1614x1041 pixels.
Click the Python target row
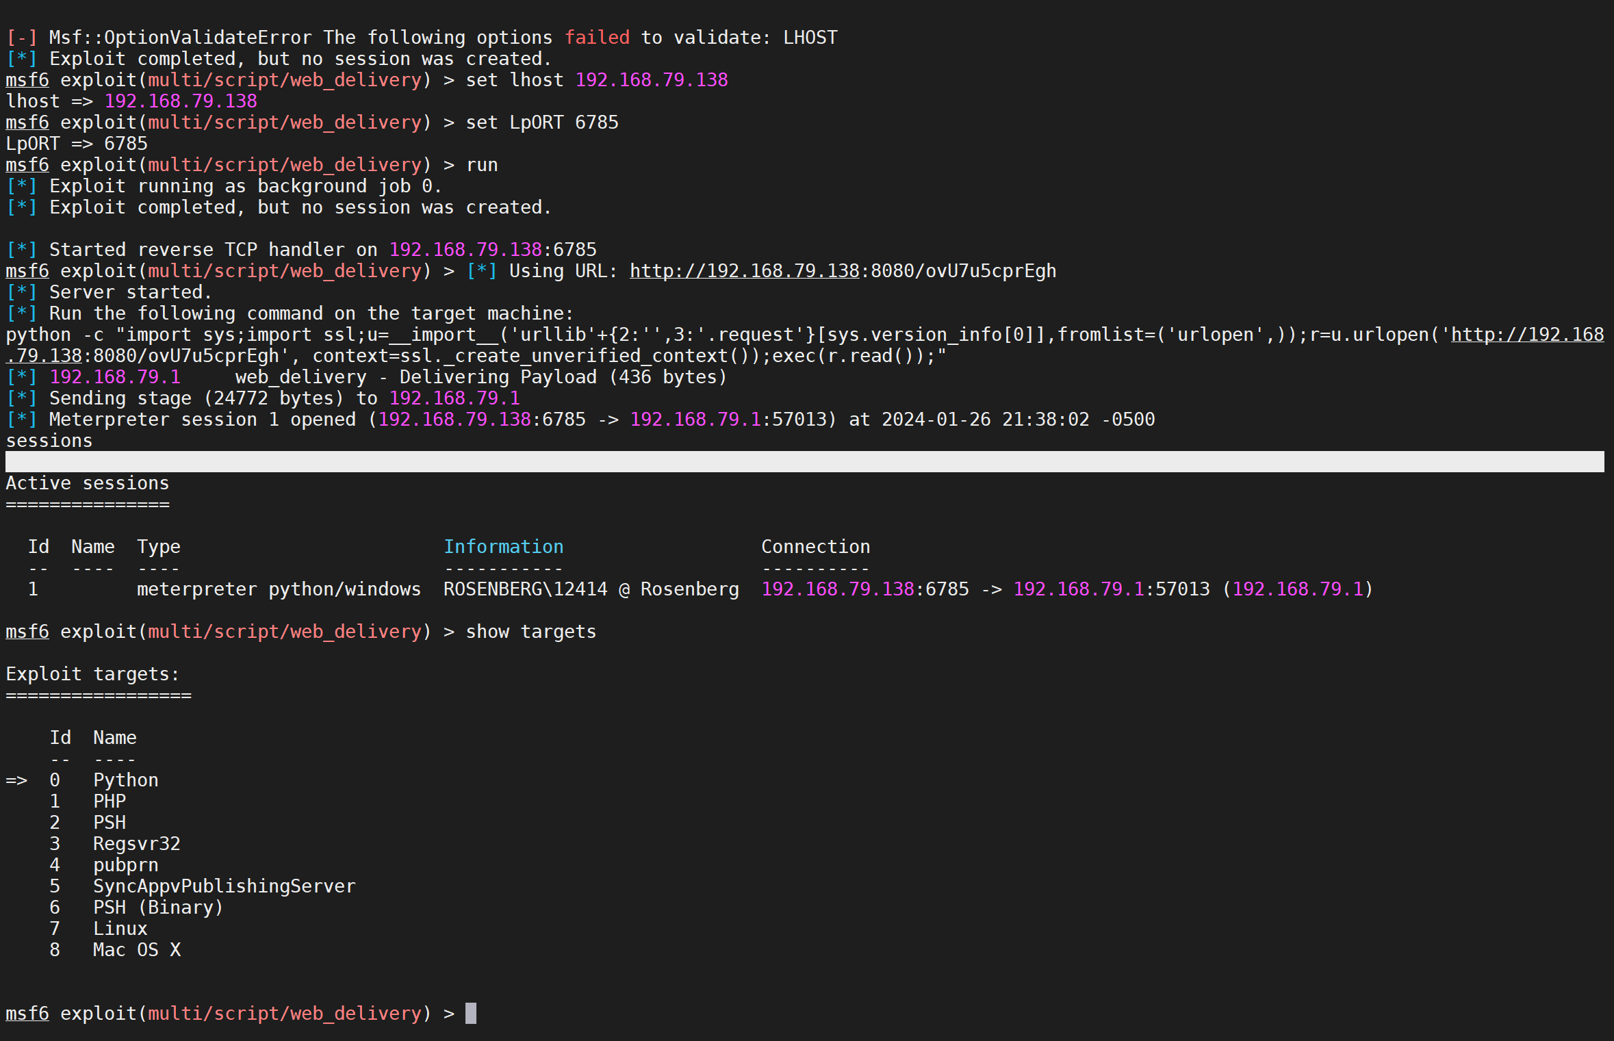pos(125,780)
